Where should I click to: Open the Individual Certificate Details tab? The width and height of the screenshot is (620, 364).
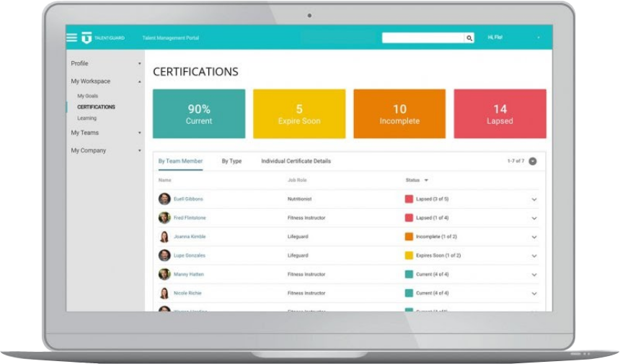click(x=296, y=161)
